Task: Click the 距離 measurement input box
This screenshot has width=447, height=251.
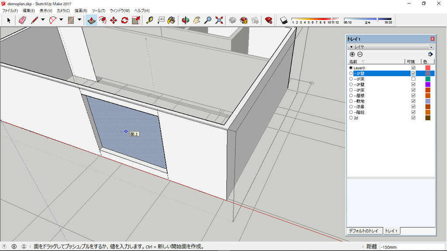Action: pyautogui.click(x=412, y=247)
